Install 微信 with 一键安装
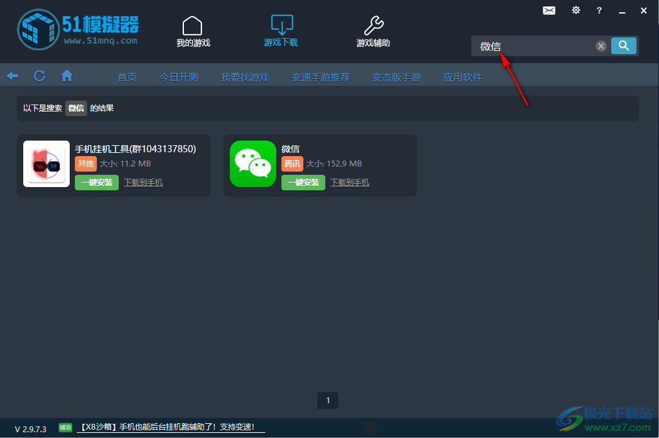The image size is (659, 438). click(x=303, y=183)
